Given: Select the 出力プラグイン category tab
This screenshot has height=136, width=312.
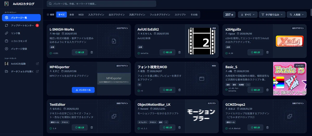Looking at the screenshot, I should (117, 15).
